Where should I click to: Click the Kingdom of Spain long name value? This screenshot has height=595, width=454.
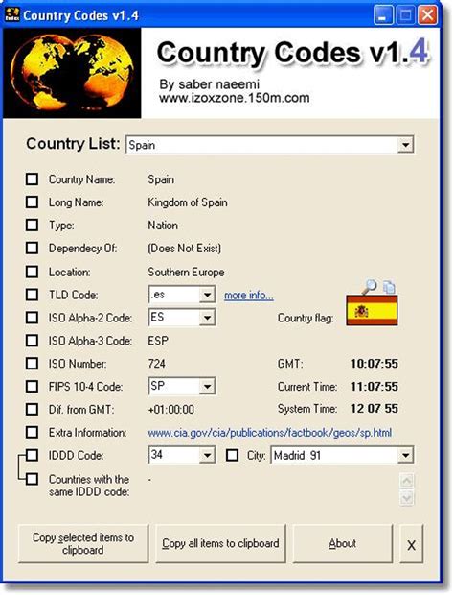click(x=188, y=202)
